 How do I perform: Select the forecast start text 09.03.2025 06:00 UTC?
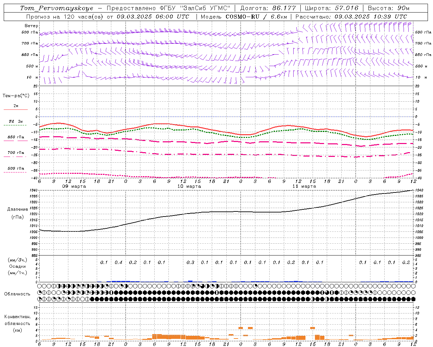coord(153,17)
